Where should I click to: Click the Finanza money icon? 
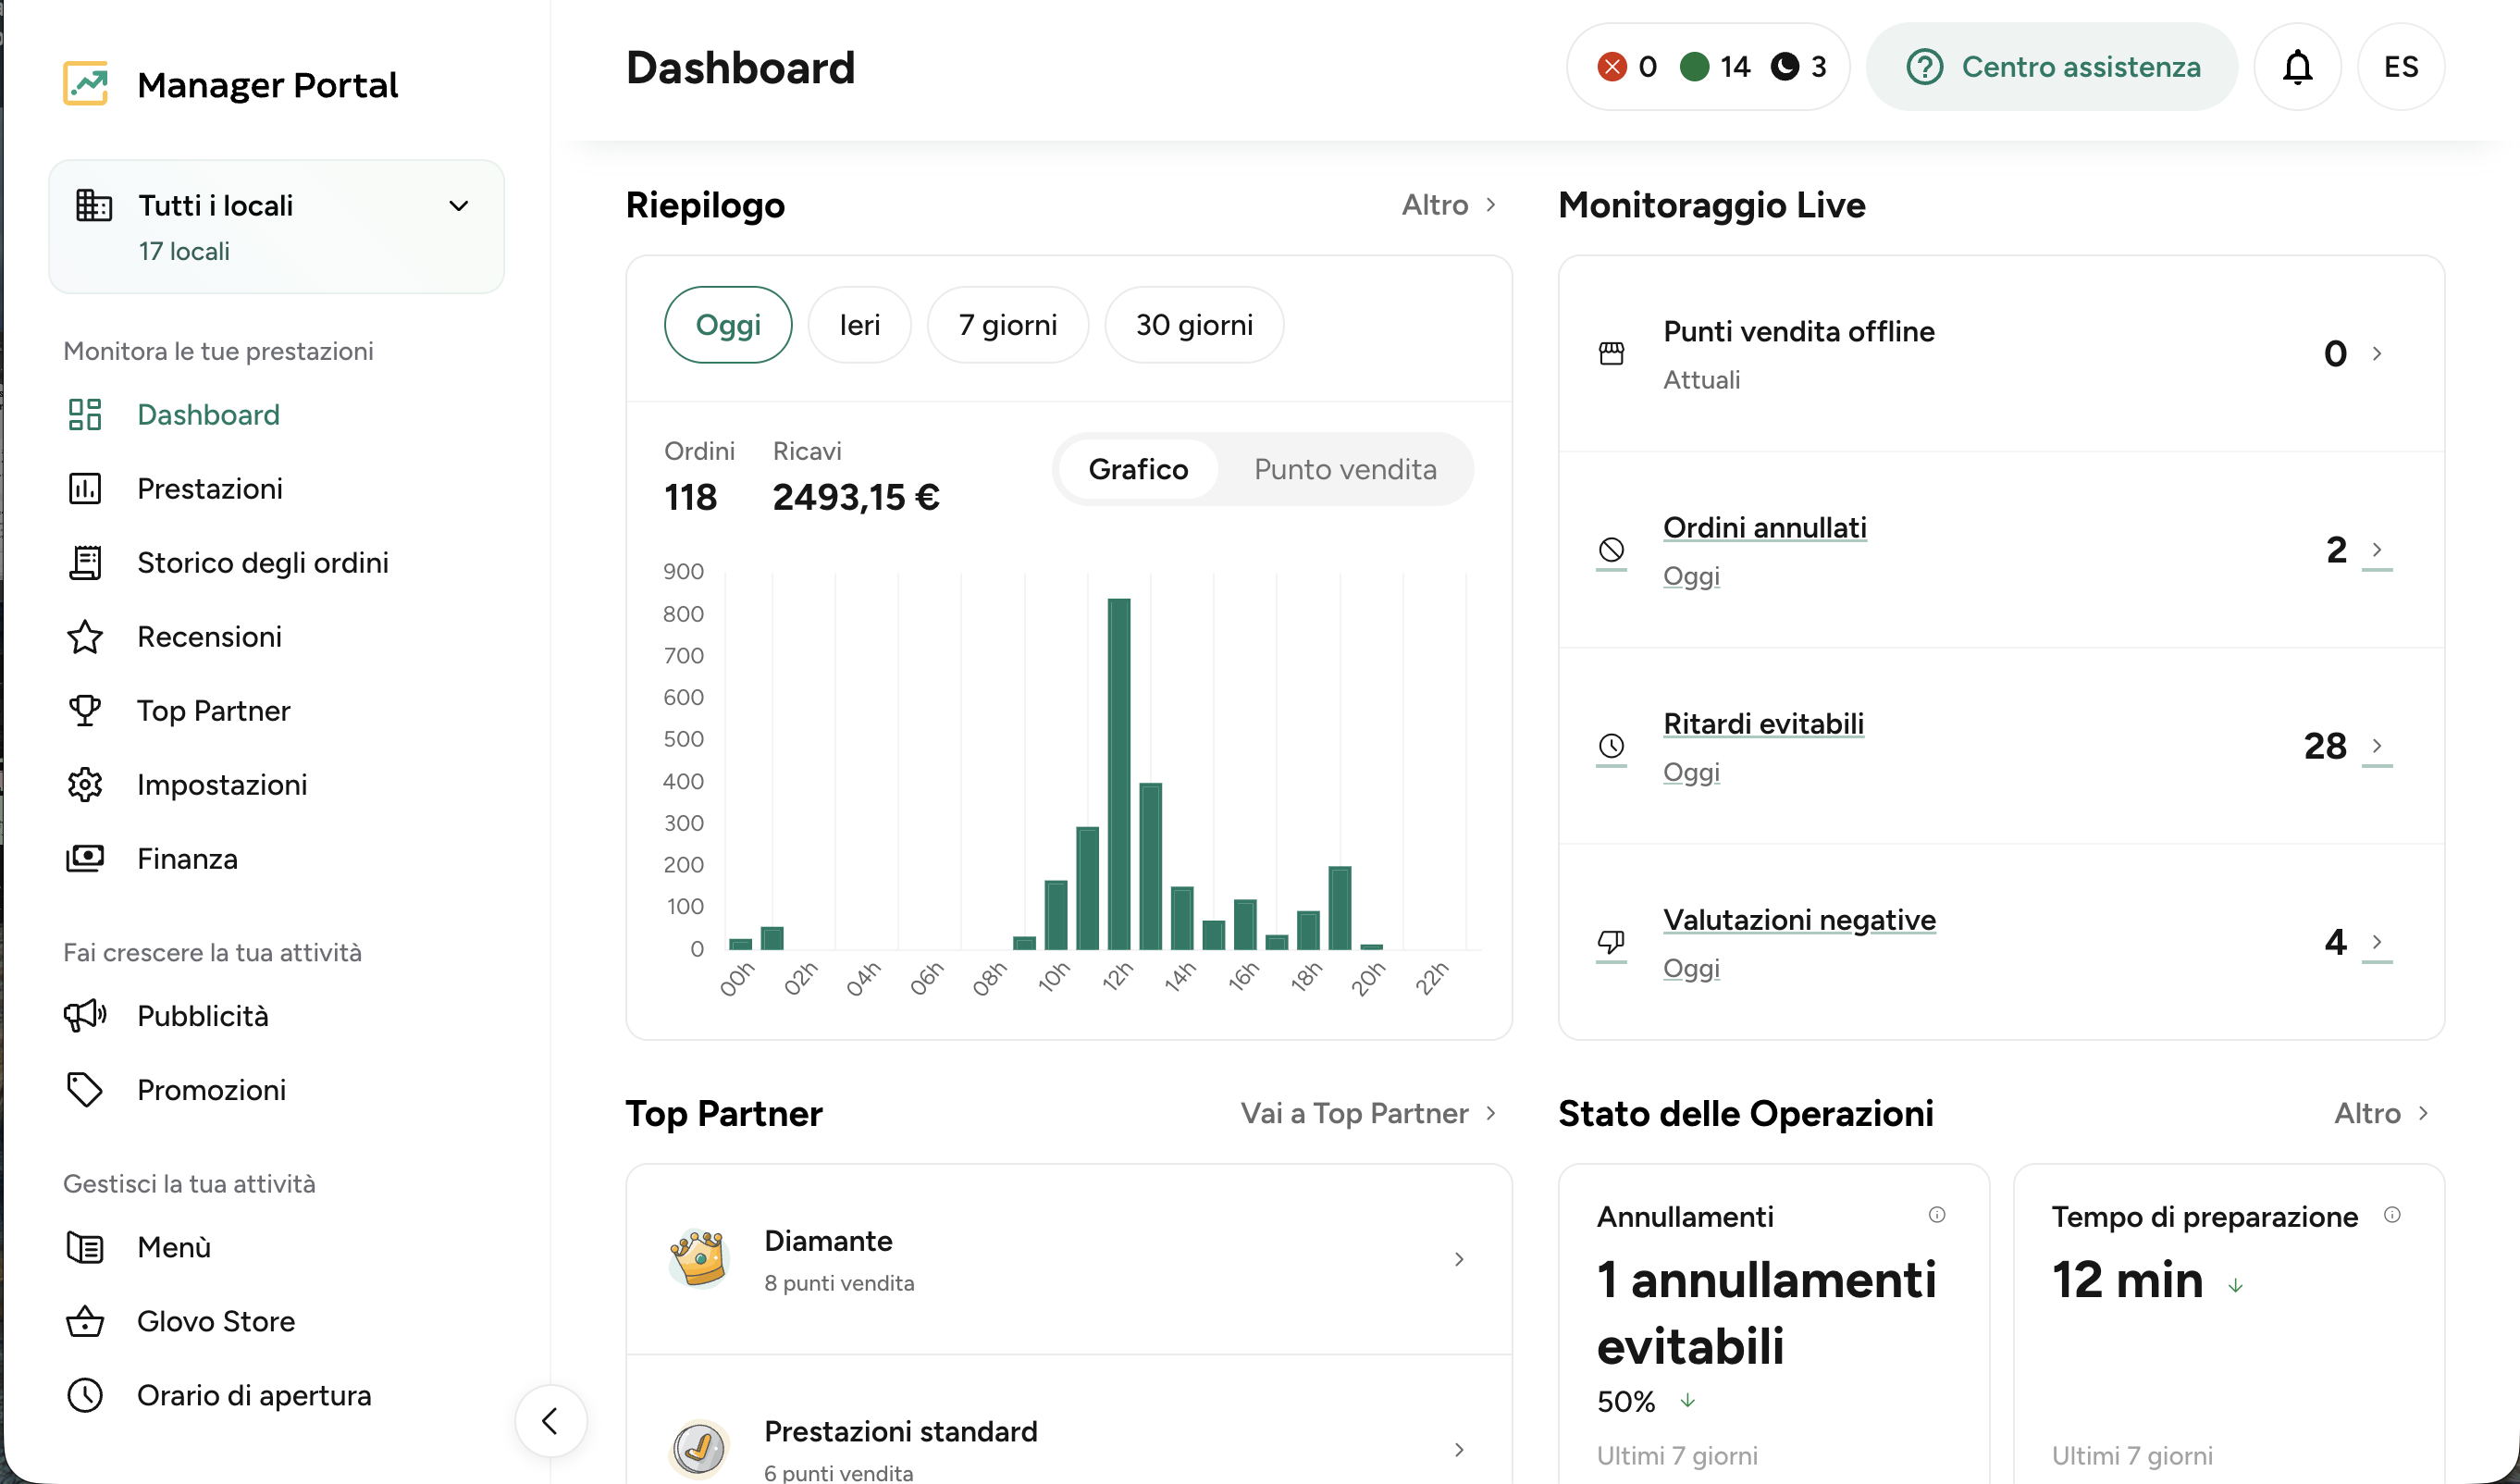85,858
